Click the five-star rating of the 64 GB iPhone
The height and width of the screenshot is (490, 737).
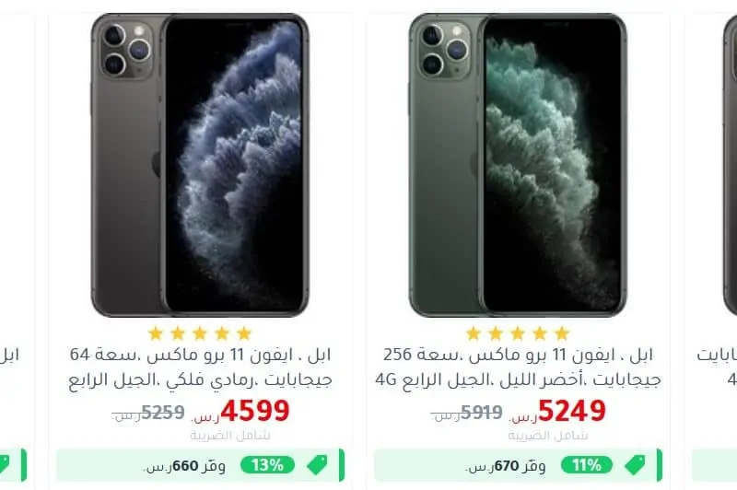[x=200, y=333]
